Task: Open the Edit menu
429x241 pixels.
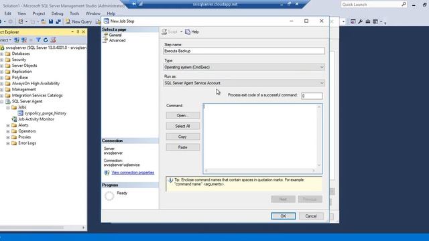Action: point(7,13)
